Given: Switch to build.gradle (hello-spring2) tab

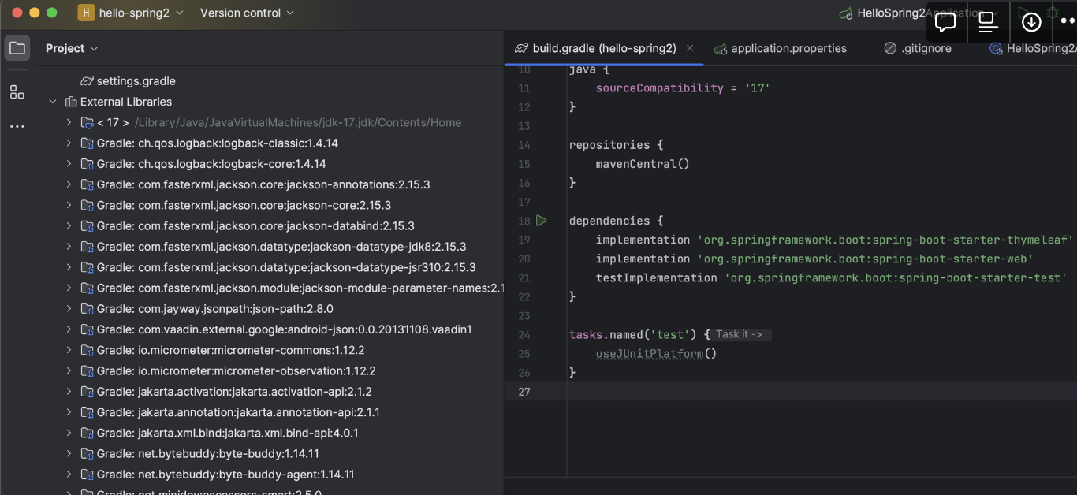Looking at the screenshot, I should 604,48.
